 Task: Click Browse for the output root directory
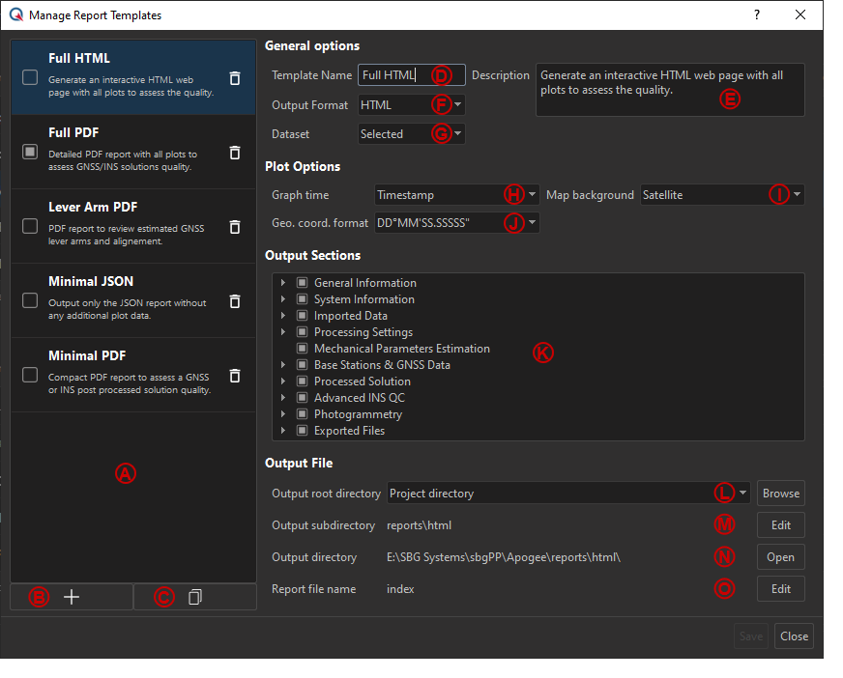click(x=780, y=493)
